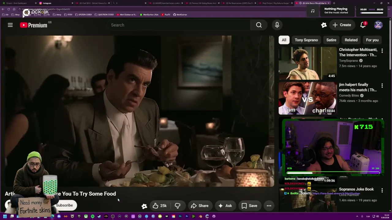Open jim halpert finally meets his match title
This screenshot has width=392, height=220.
(x=358, y=87)
